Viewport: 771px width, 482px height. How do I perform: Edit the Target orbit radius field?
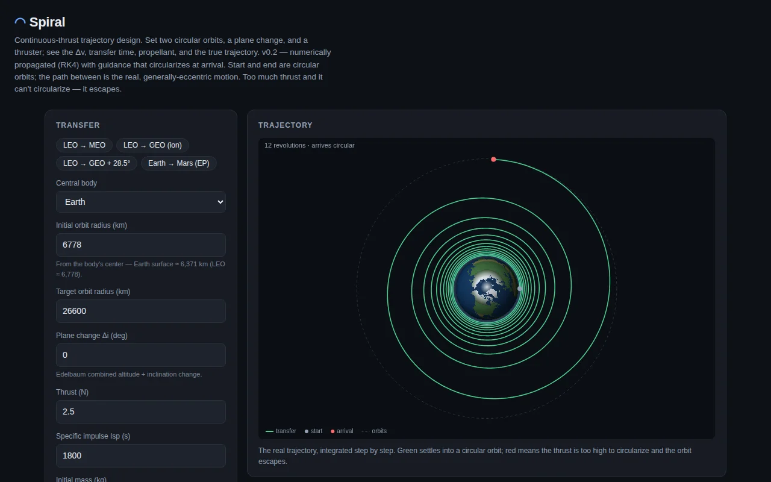pyautogui.click(x=141, y=311)
